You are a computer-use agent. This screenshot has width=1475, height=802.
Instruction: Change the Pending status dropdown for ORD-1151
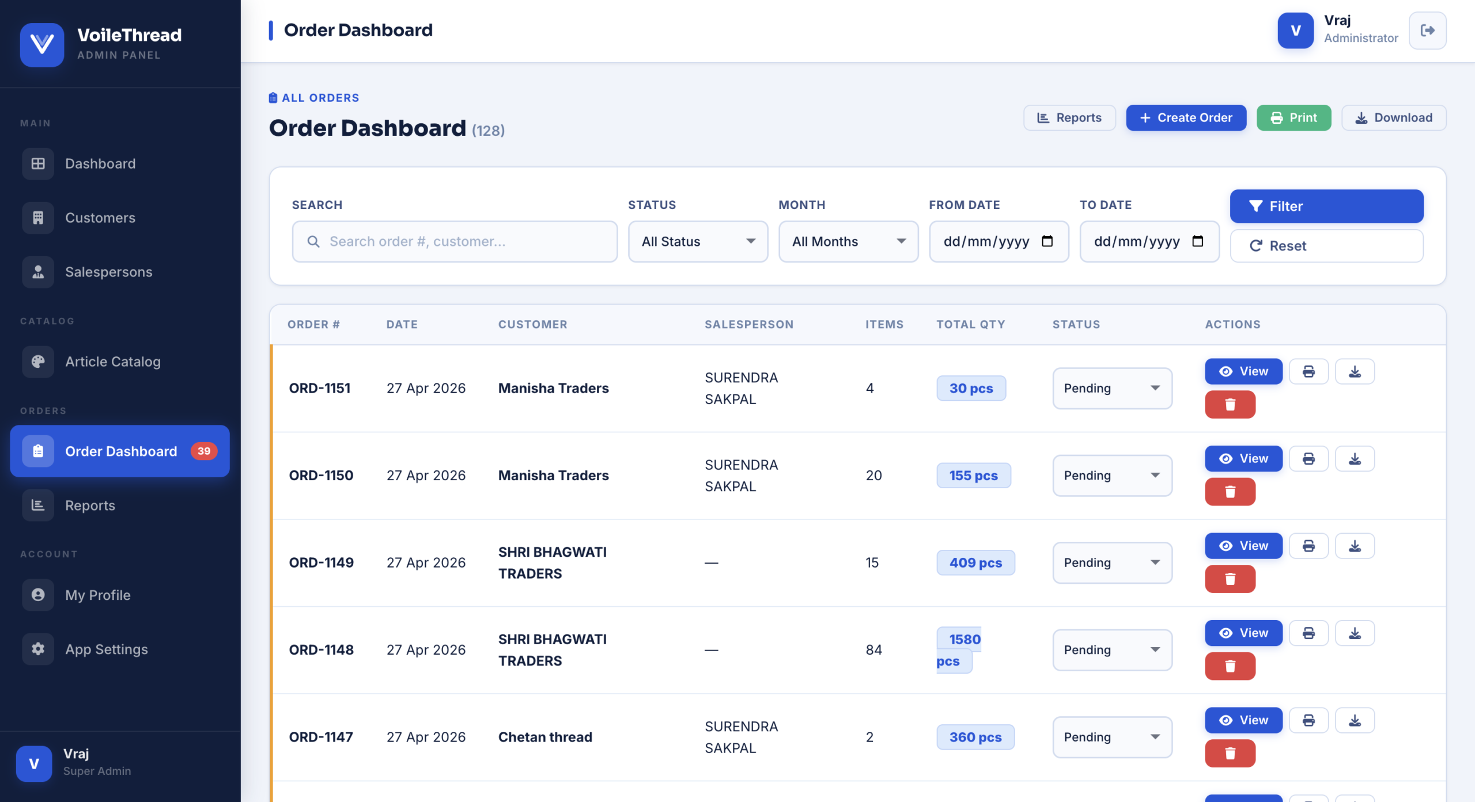[1111, 388]
